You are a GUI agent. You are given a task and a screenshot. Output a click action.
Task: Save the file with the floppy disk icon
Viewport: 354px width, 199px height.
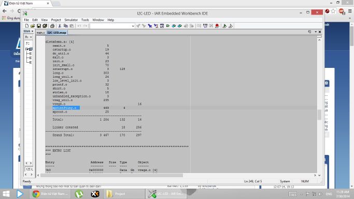coord(39,26)
